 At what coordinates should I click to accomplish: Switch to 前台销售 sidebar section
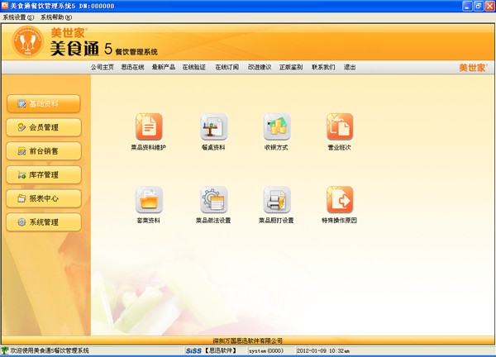43,151
